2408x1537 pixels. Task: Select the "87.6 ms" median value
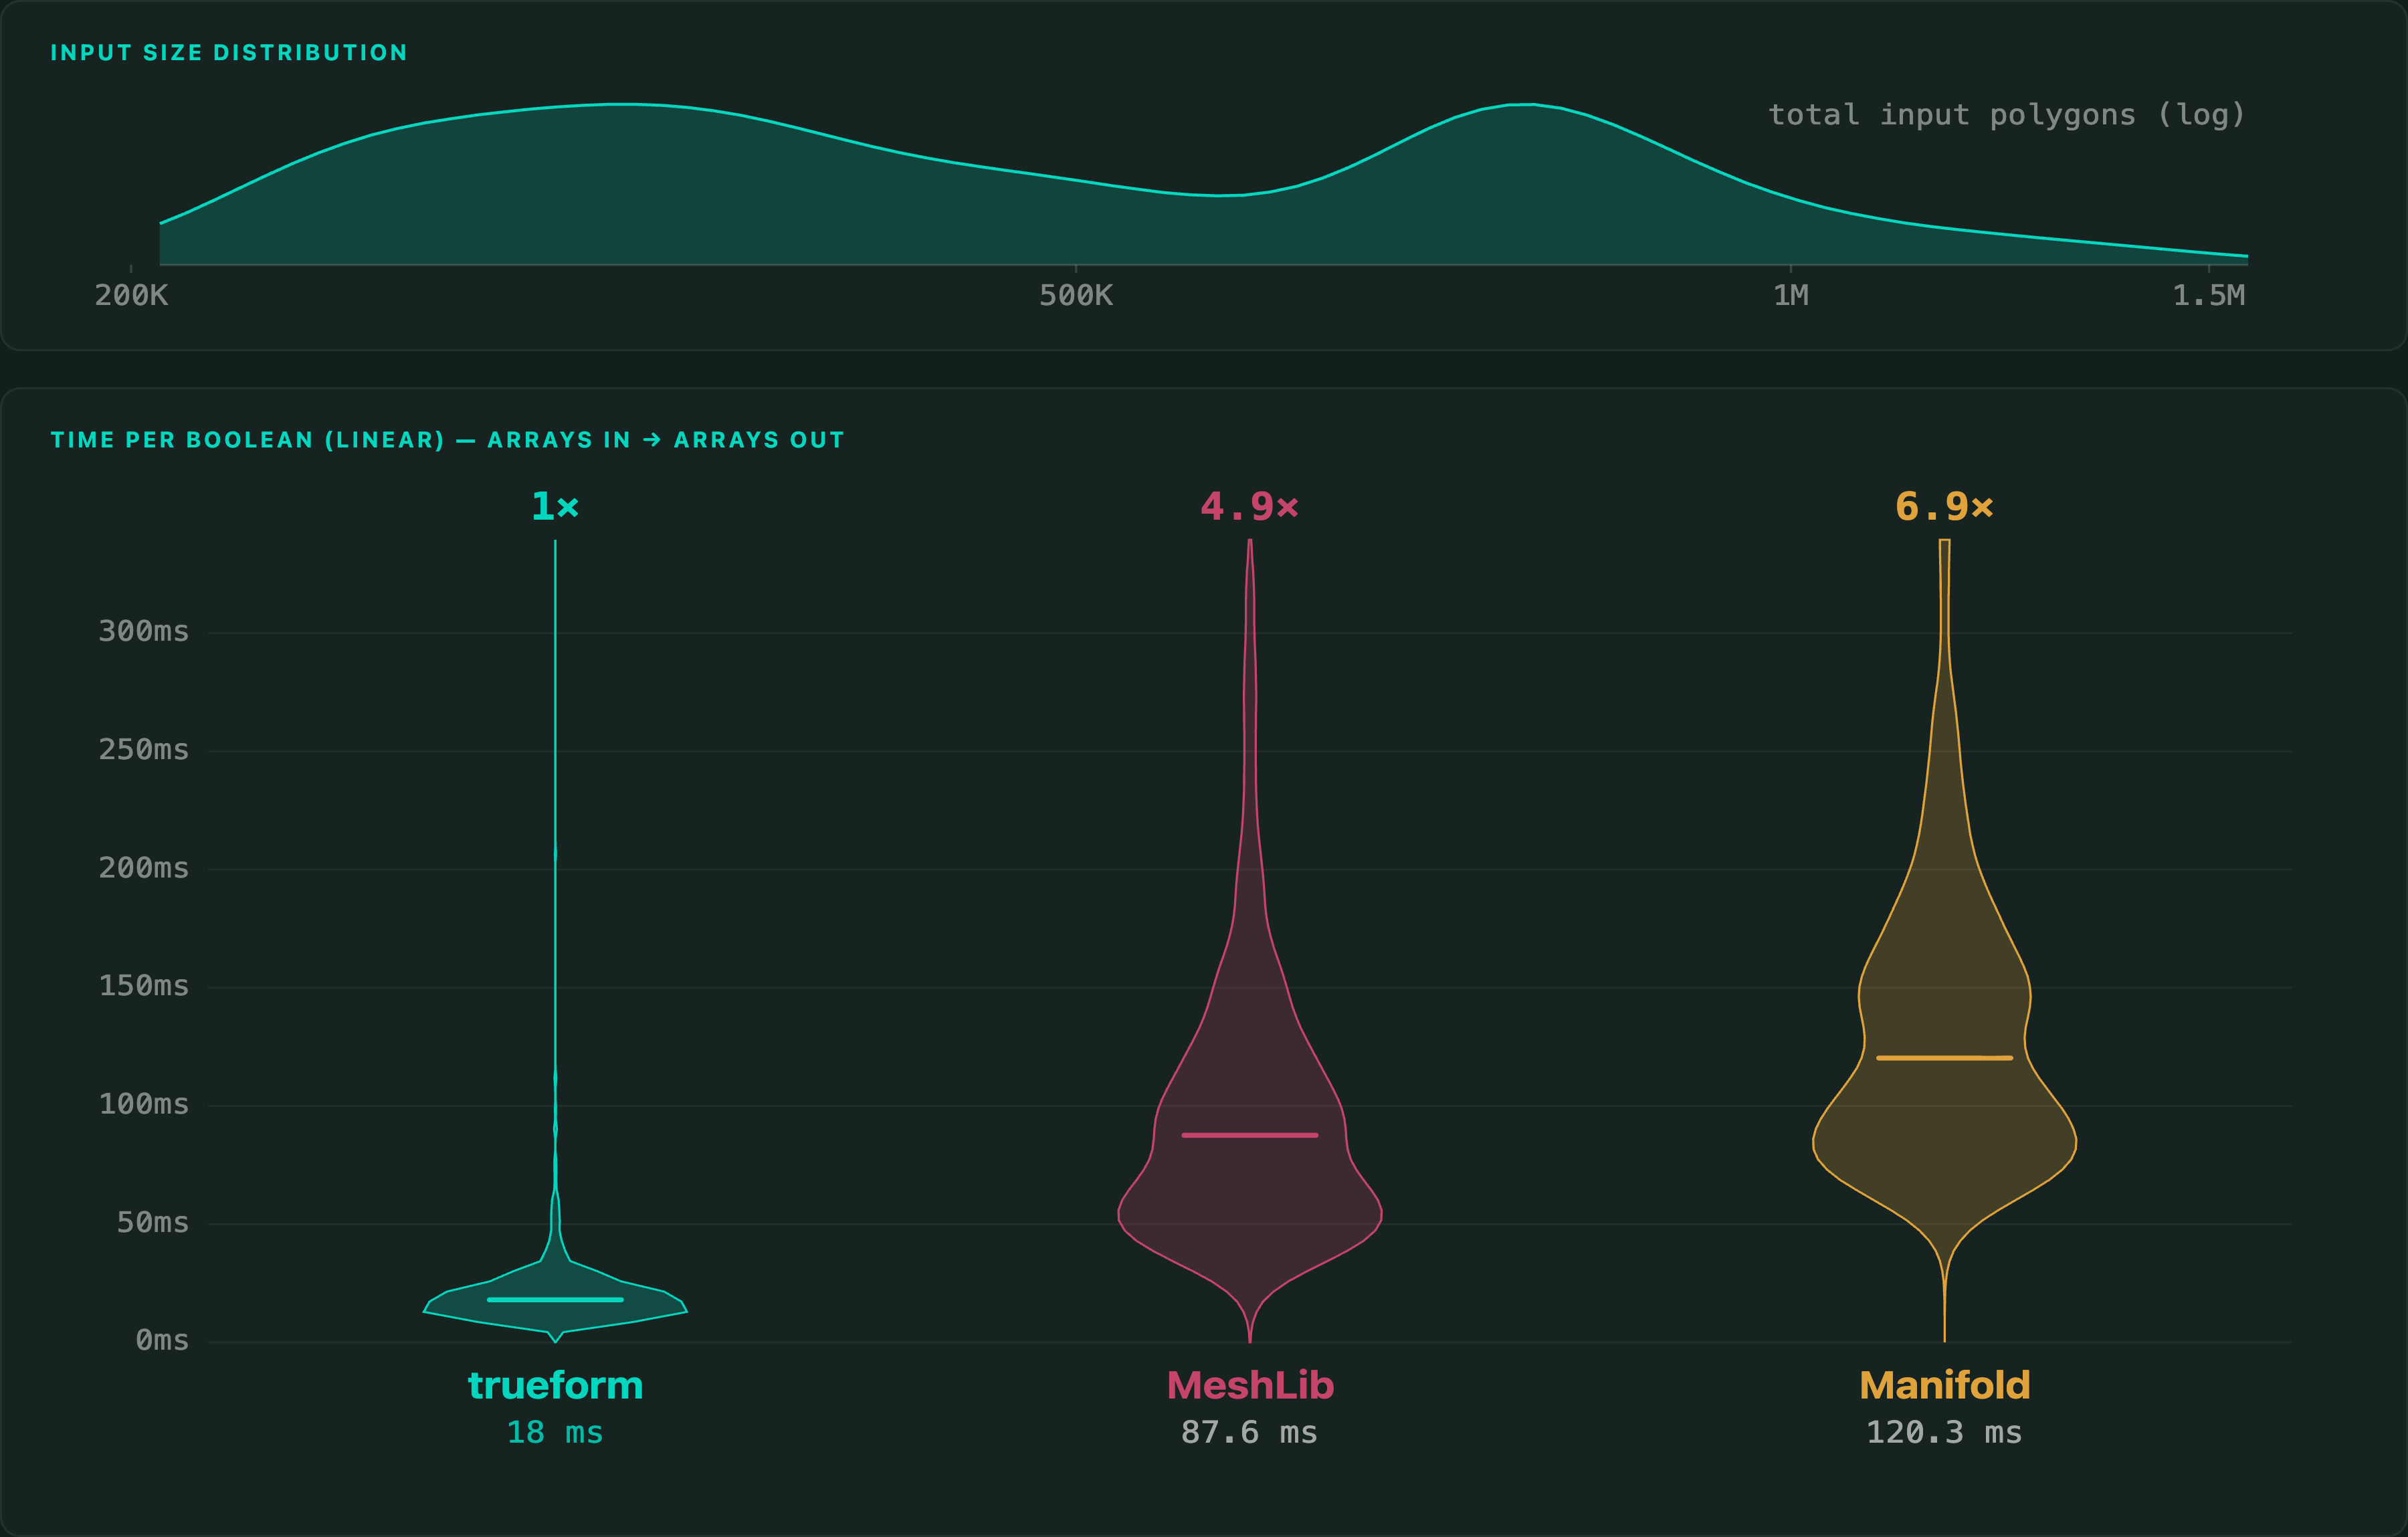click(1250, 1433)
